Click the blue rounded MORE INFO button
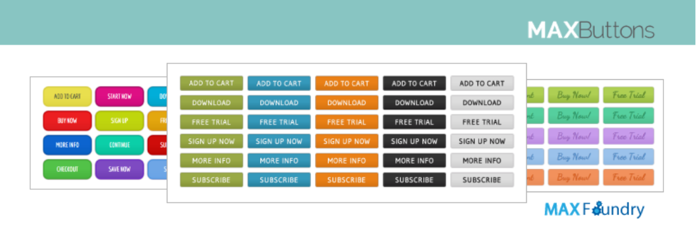 pos(67,145)
